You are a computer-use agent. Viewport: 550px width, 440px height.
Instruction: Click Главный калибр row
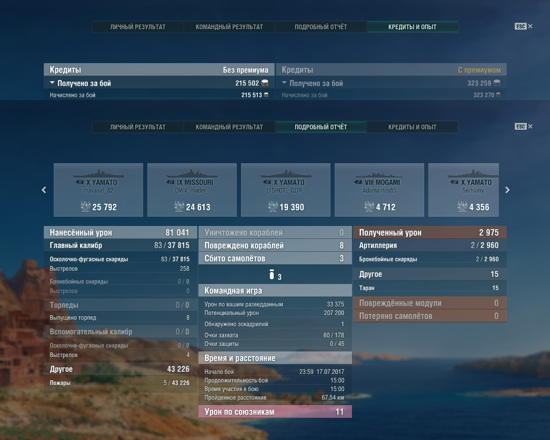(120, 245)
